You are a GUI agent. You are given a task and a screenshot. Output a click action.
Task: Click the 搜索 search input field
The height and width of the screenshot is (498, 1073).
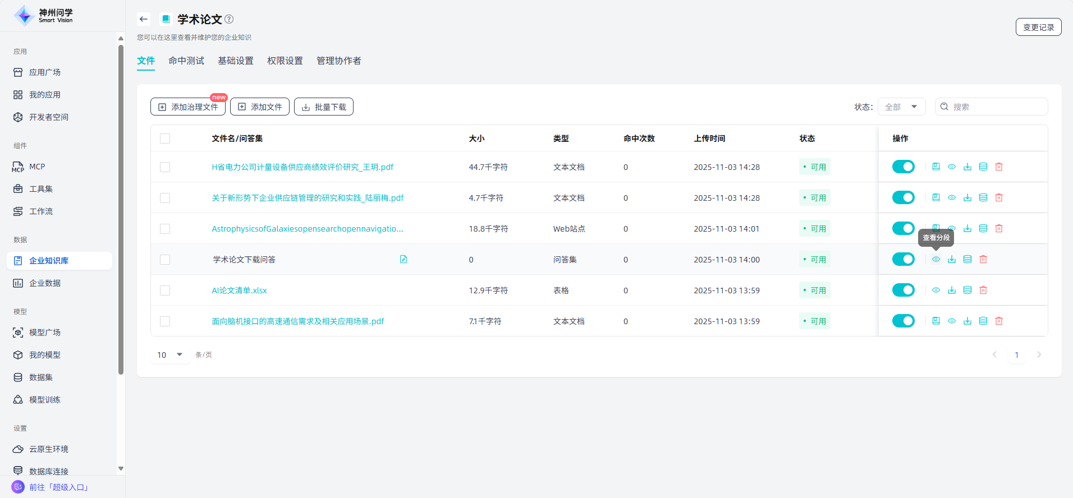click(997, 107)
